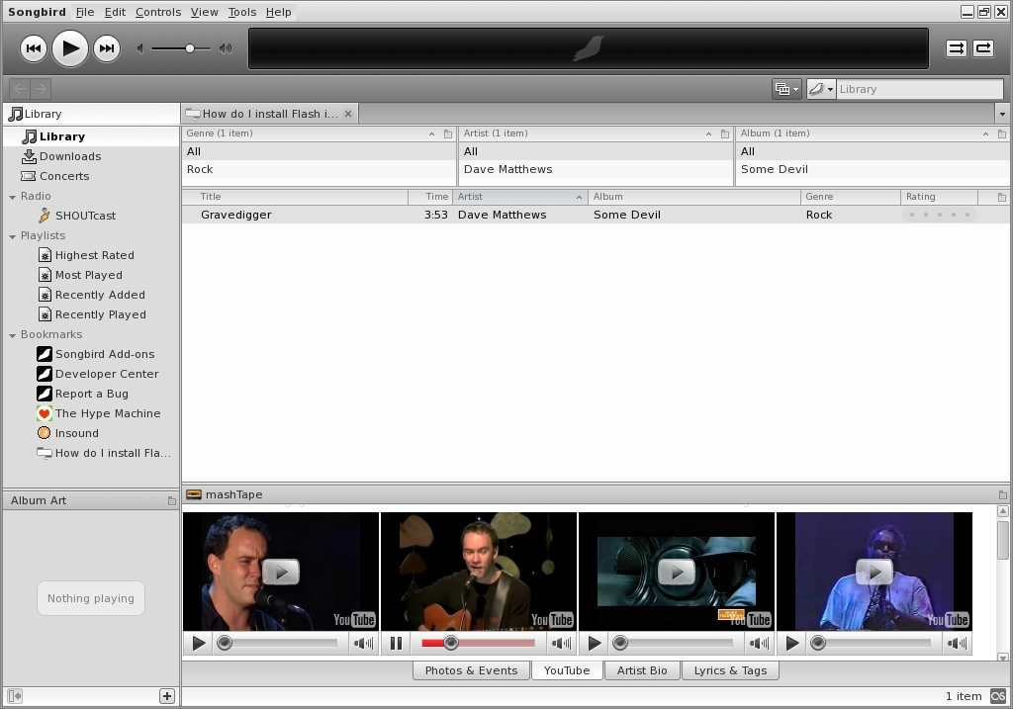
Task: Select the Gravedigger track row
Action: pyautogui.click(x=596, y=215)
